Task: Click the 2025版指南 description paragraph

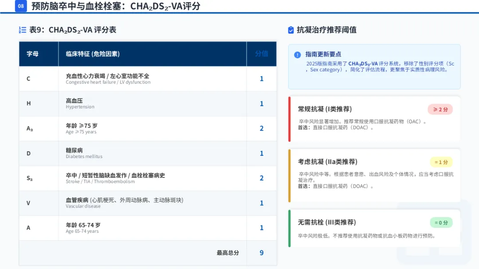Action: (380, 67)
